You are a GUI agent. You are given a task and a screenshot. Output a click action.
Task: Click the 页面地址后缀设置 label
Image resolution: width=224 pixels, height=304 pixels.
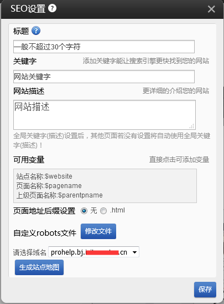pyautogui.click(x=44, y=211)
